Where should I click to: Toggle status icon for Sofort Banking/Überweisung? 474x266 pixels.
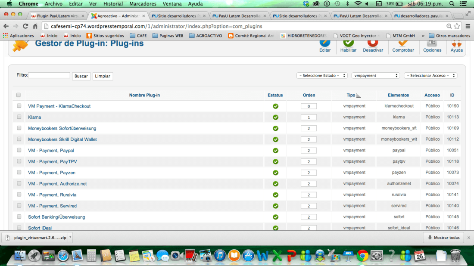click(x=275, y=217)
